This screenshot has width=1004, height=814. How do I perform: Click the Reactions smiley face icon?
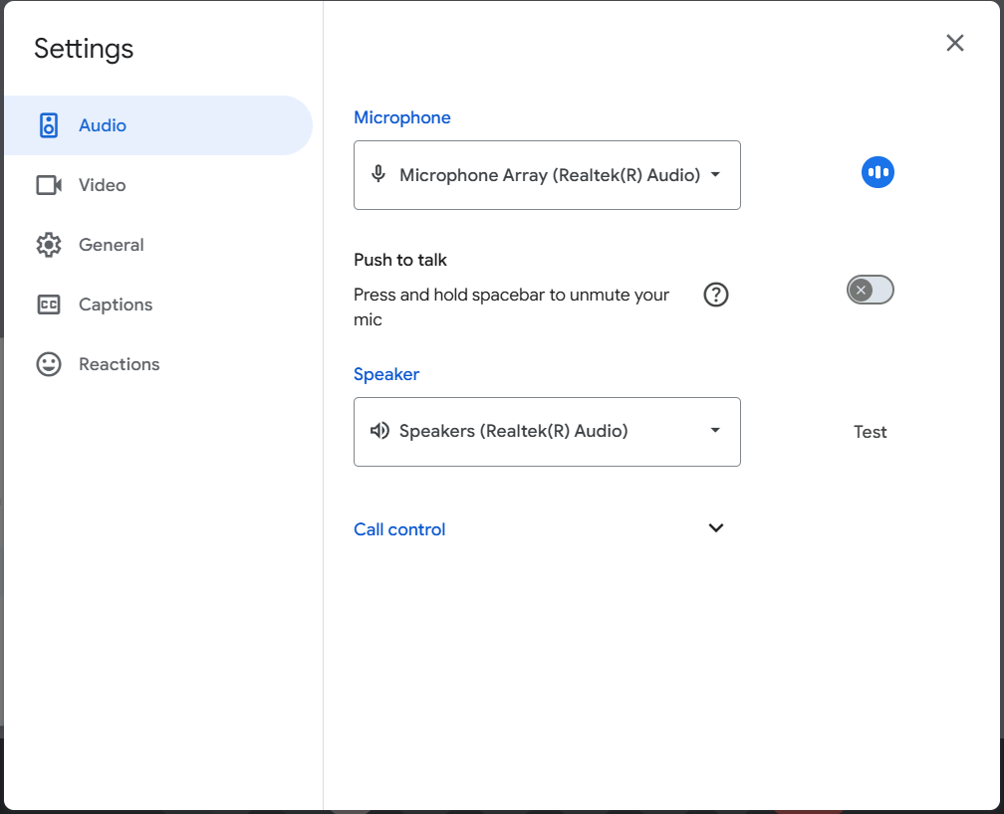[x=49, y=364]
